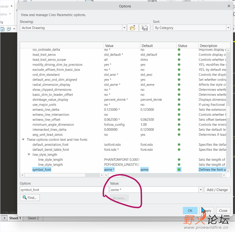Focus the Value text field
This screenshot has width=235, height=232.
[154, 190]
